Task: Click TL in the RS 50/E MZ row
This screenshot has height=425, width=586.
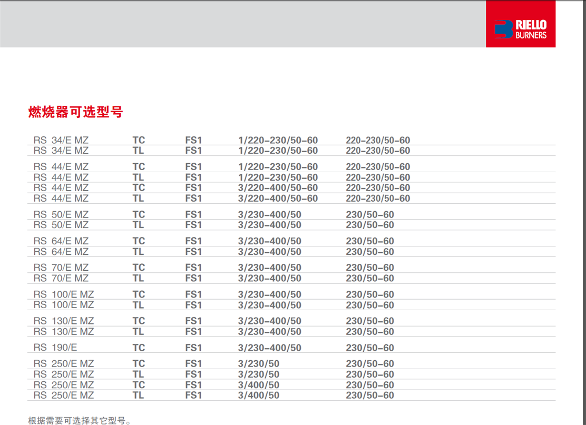Action: (x=138, y=225)
